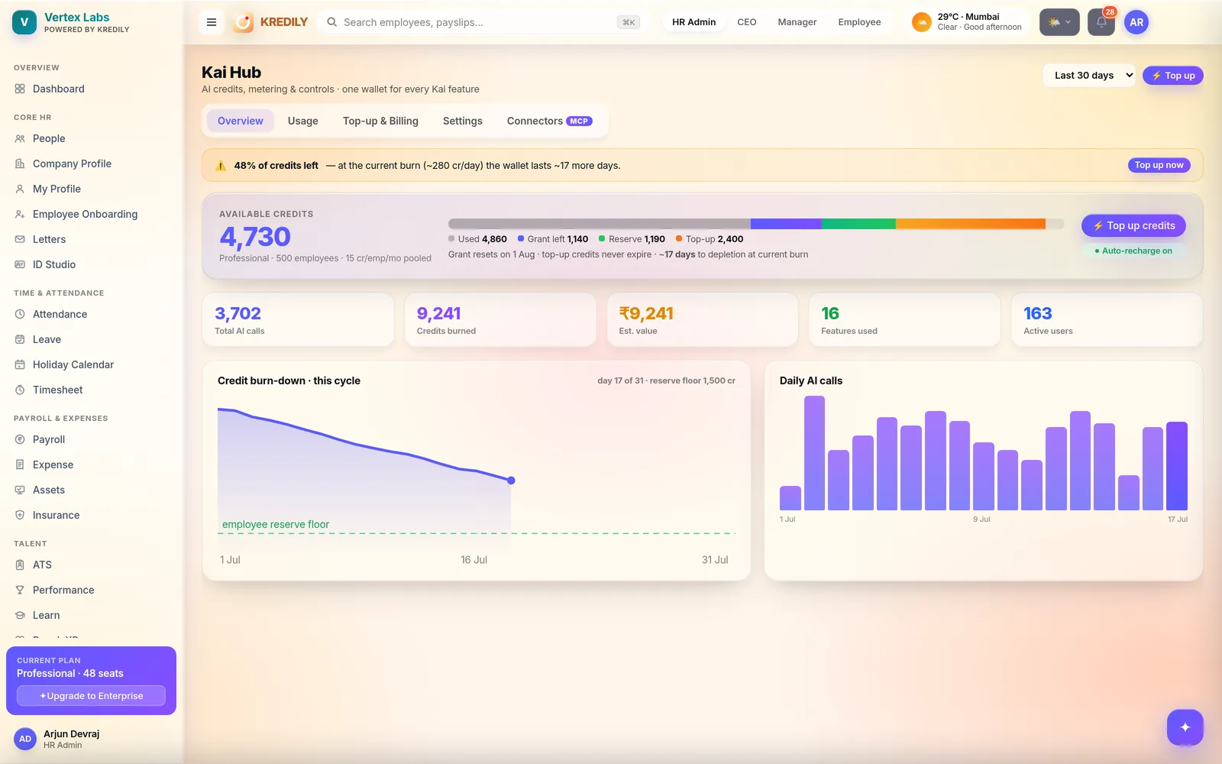Click the Kredily logo icon

pos(243,22)
